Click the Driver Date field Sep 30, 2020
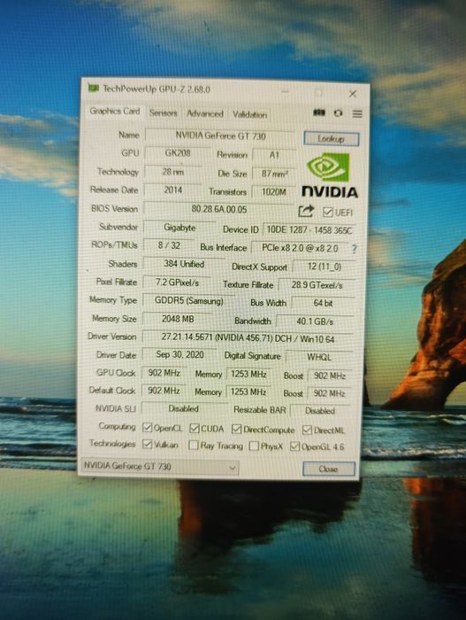This screenshot has height=620, width=466. [180, 354]
